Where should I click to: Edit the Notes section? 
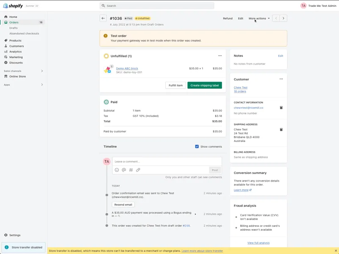281,56
